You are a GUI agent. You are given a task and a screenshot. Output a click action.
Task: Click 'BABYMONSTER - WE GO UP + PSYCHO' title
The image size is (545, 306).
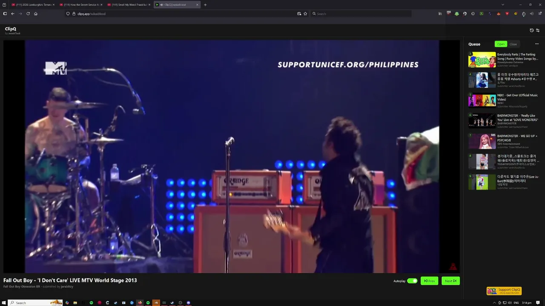click(x=518, y=138)
